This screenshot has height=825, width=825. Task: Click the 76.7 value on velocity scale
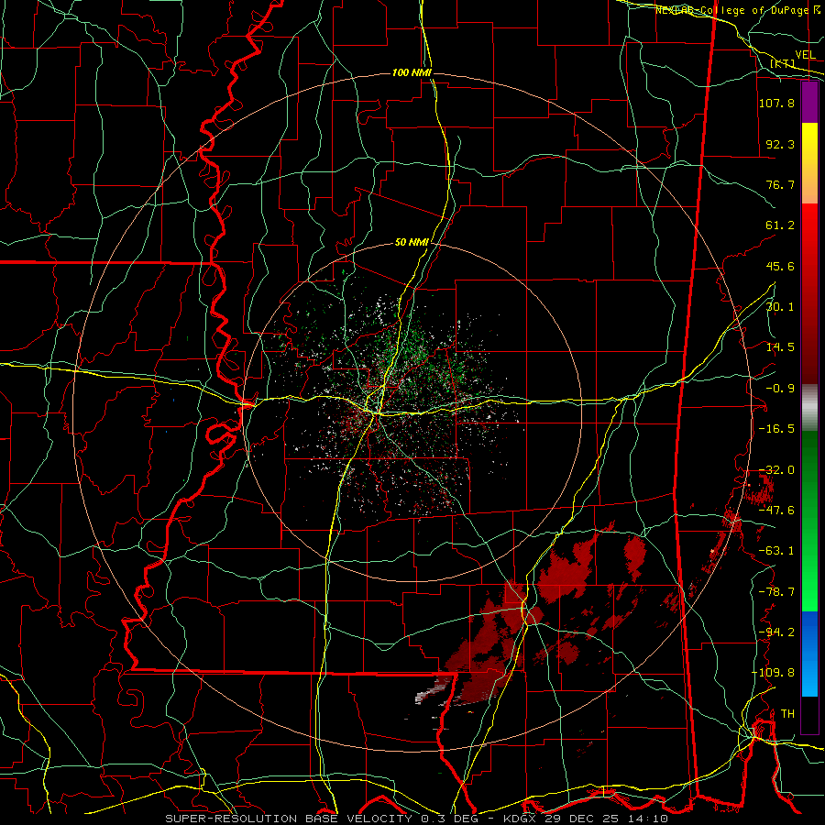780,184
